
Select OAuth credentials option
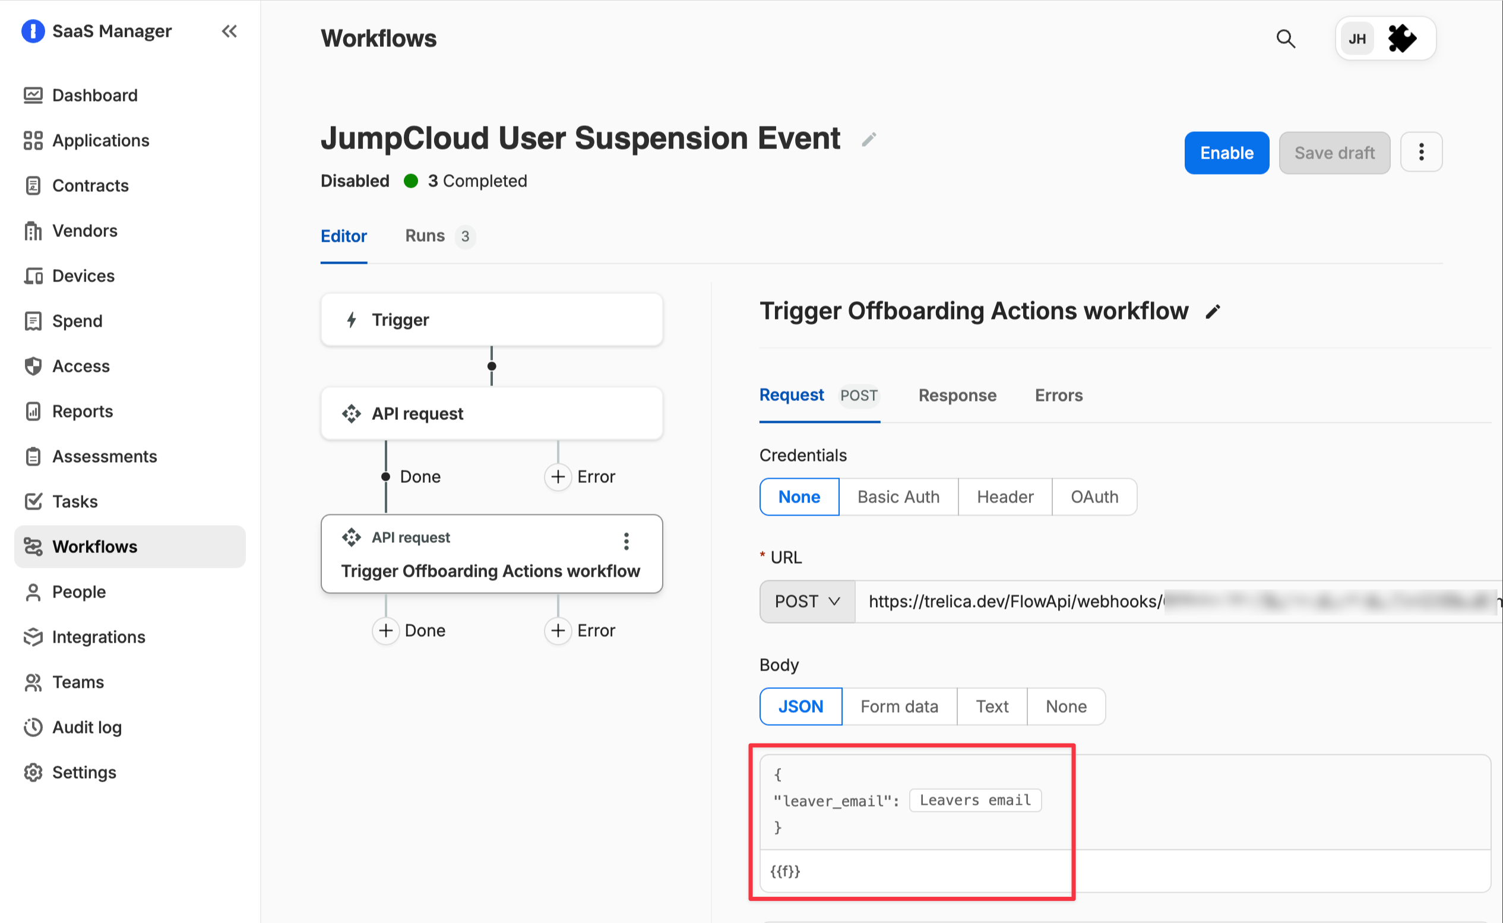pos(1095,497)
